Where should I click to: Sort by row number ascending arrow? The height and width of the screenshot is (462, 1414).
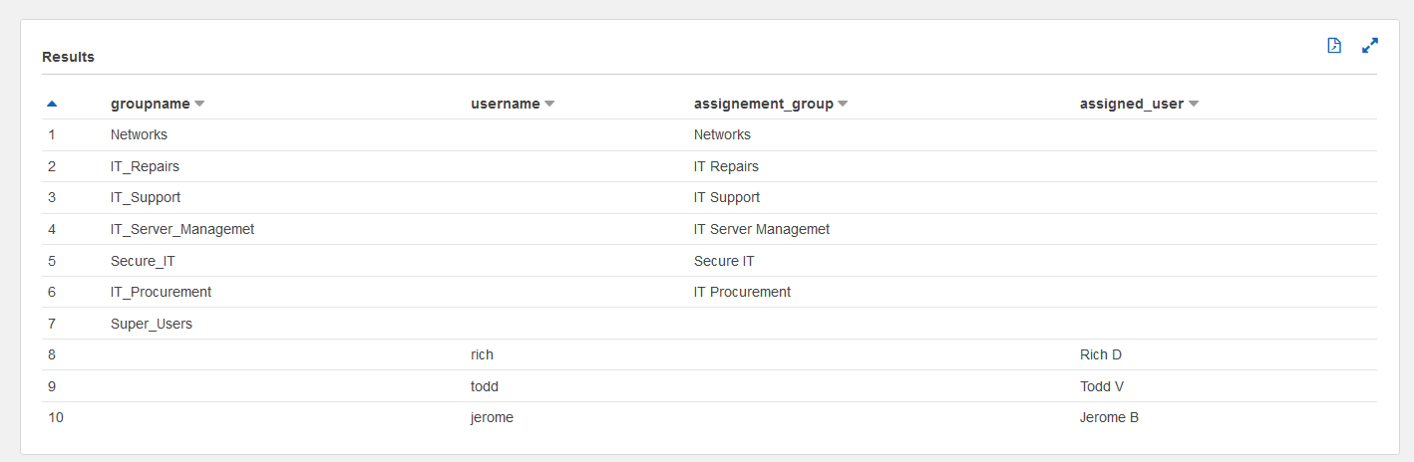click(52, 104)
